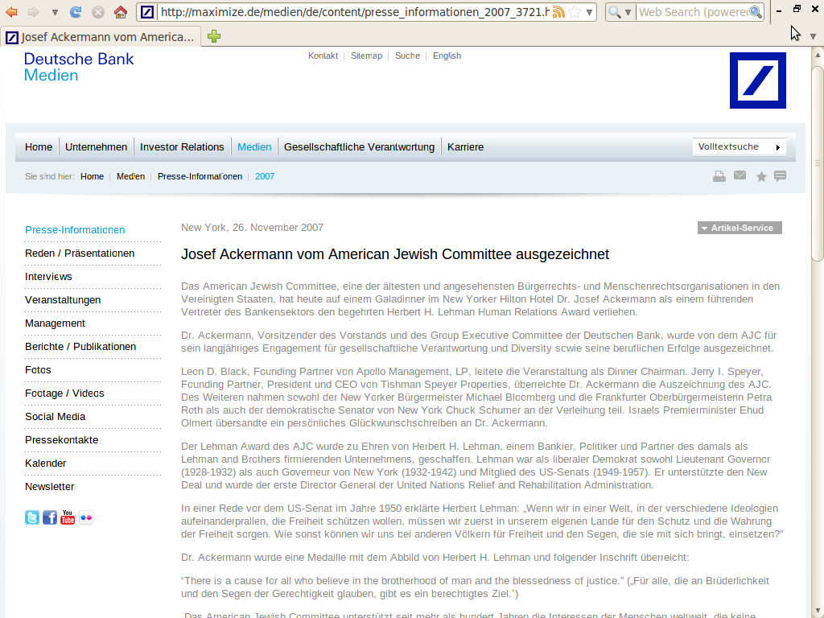
Task: Click the Facebook icon
Action: coord(50,517)
